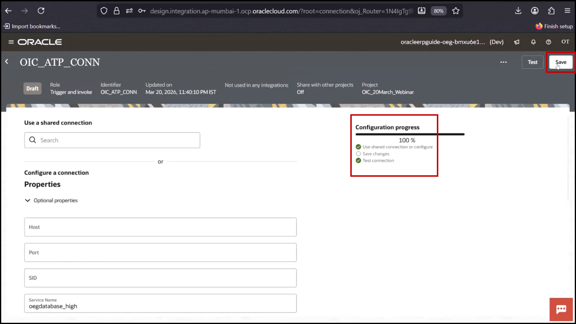Viewport: 576px width, 324px height.
Task: Click the Save button
Action: pyautogui.click(x=561, y=62)
